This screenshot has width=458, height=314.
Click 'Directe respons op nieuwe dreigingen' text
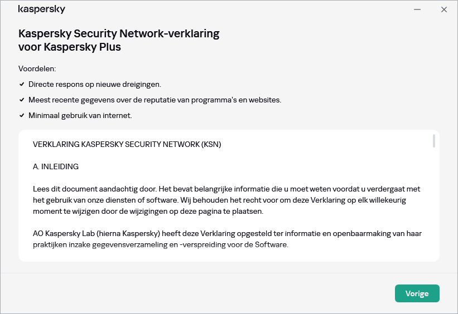click(x=95, y=85)
